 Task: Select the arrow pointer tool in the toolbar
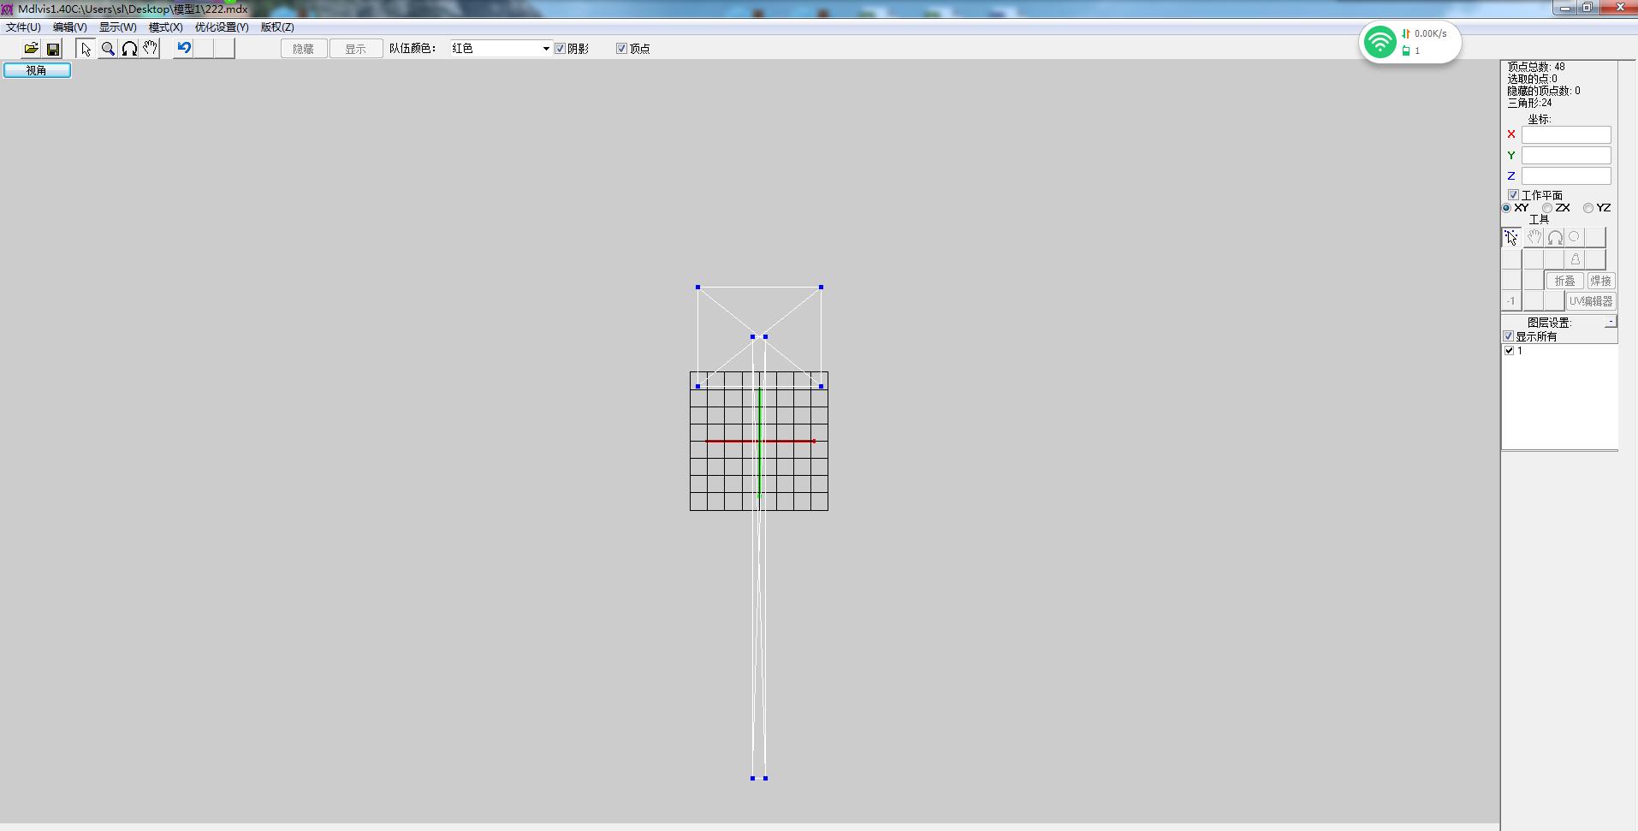[86, 49]
